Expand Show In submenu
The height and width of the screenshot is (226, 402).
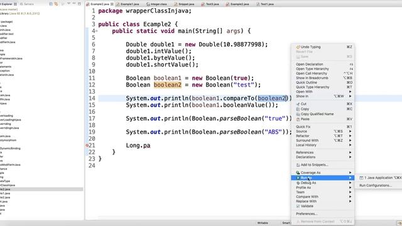pos(323,96)
